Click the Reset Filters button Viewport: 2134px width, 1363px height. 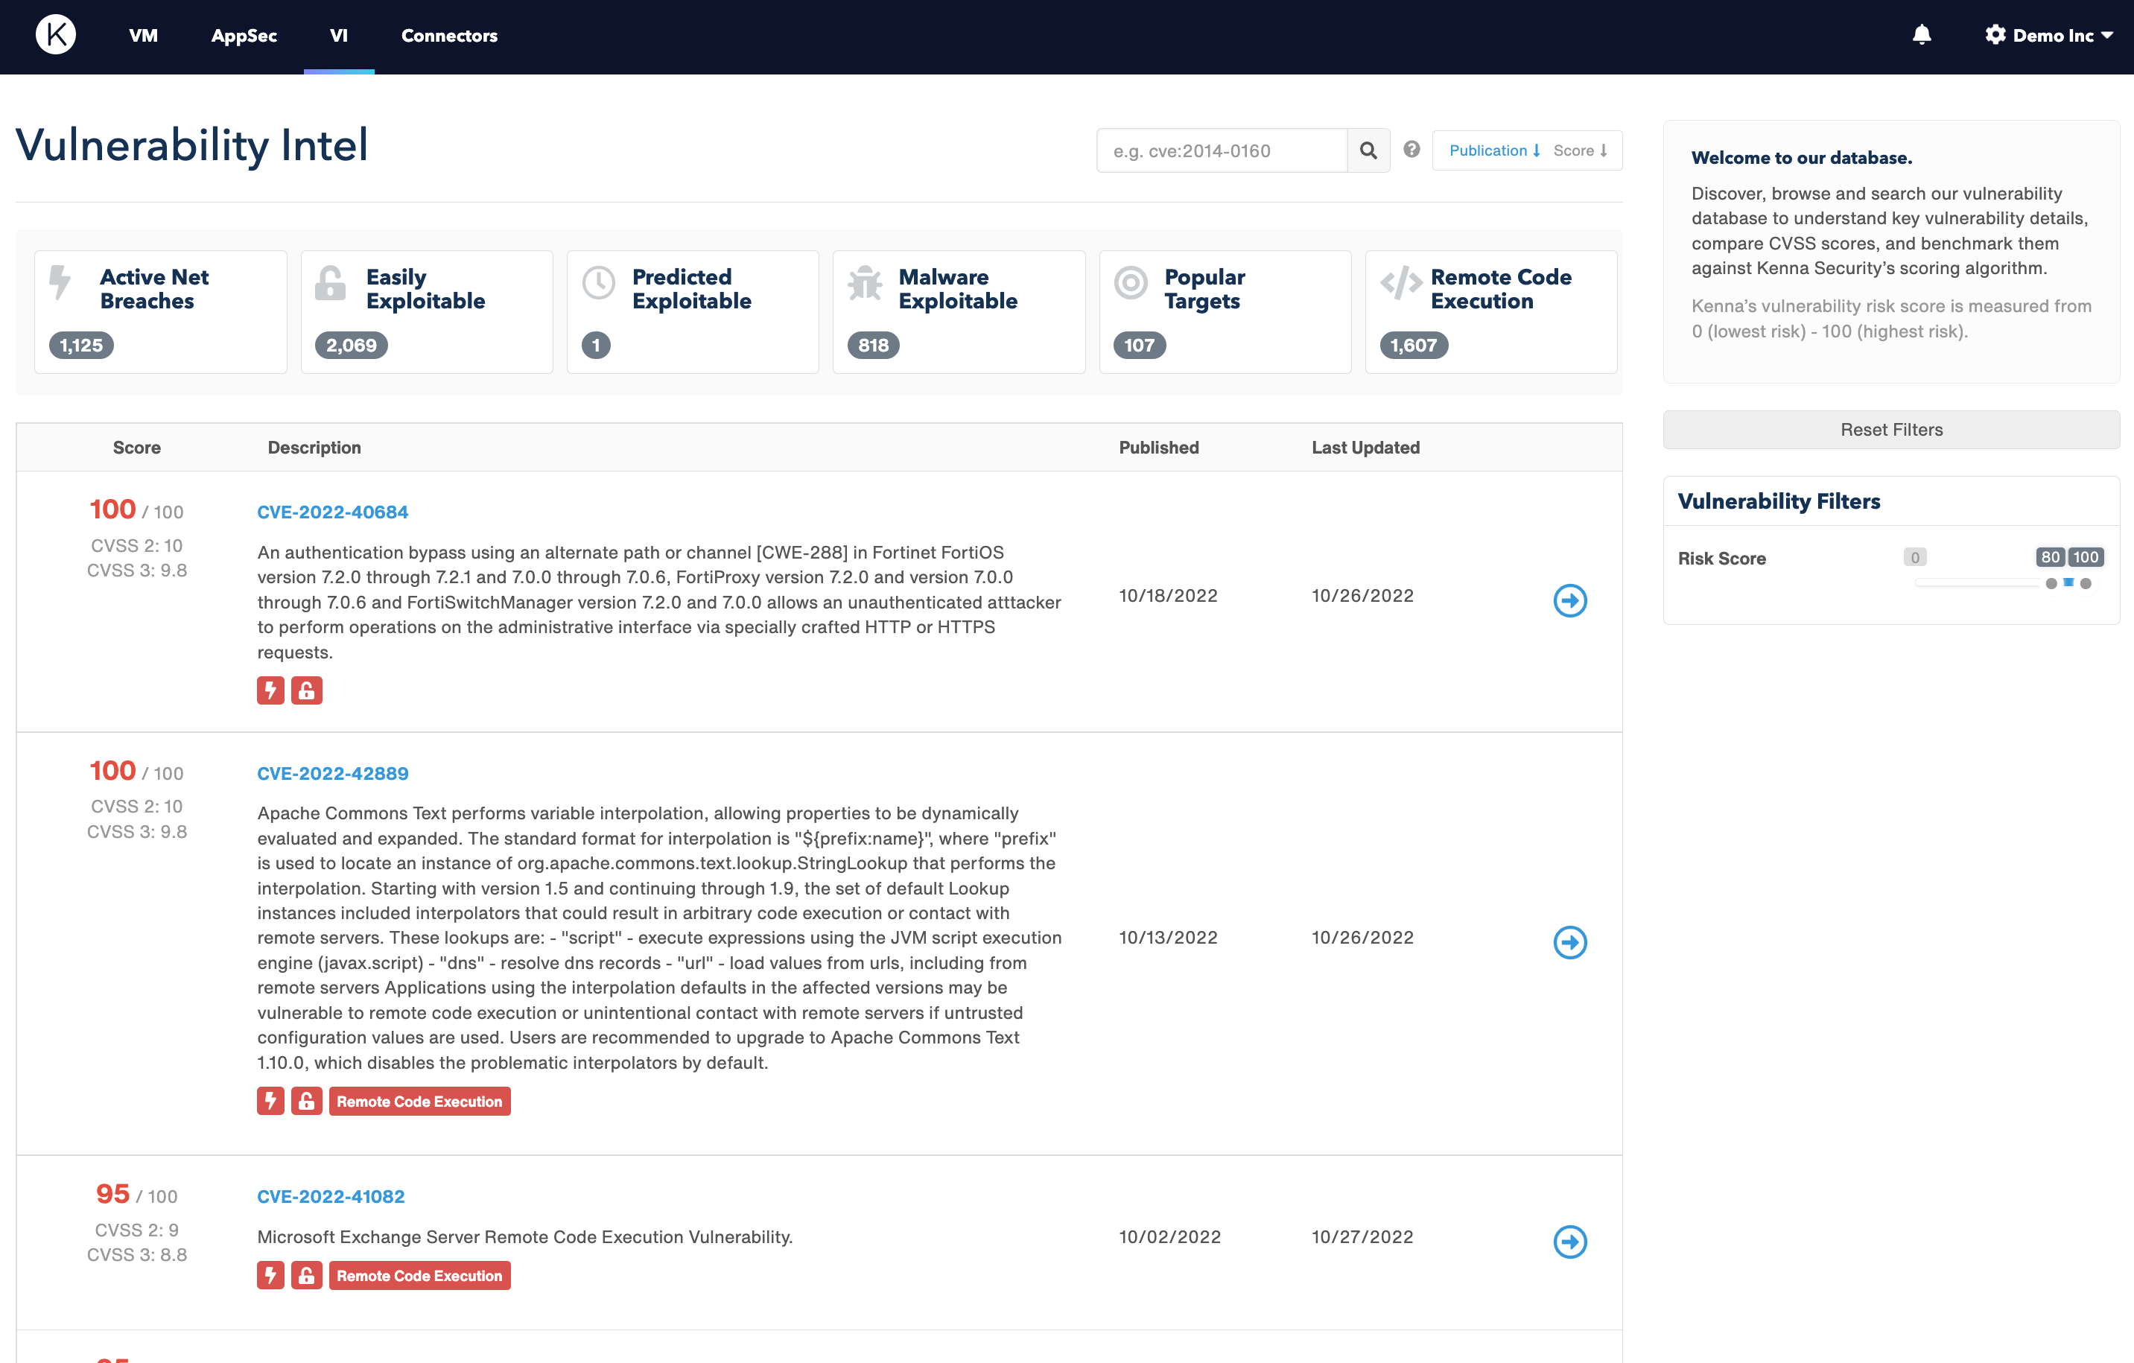[1890, 430]
